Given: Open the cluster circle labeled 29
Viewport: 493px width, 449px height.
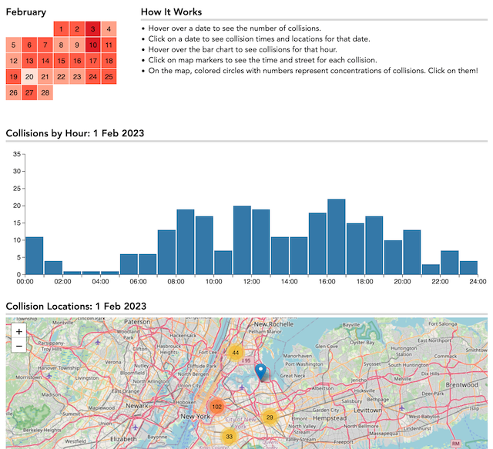Looking at the screenshot, I should 270,417.
